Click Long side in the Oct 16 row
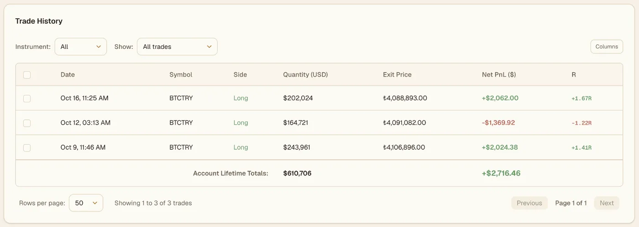Screen dimensions: 639x227 tap(241, 98)
